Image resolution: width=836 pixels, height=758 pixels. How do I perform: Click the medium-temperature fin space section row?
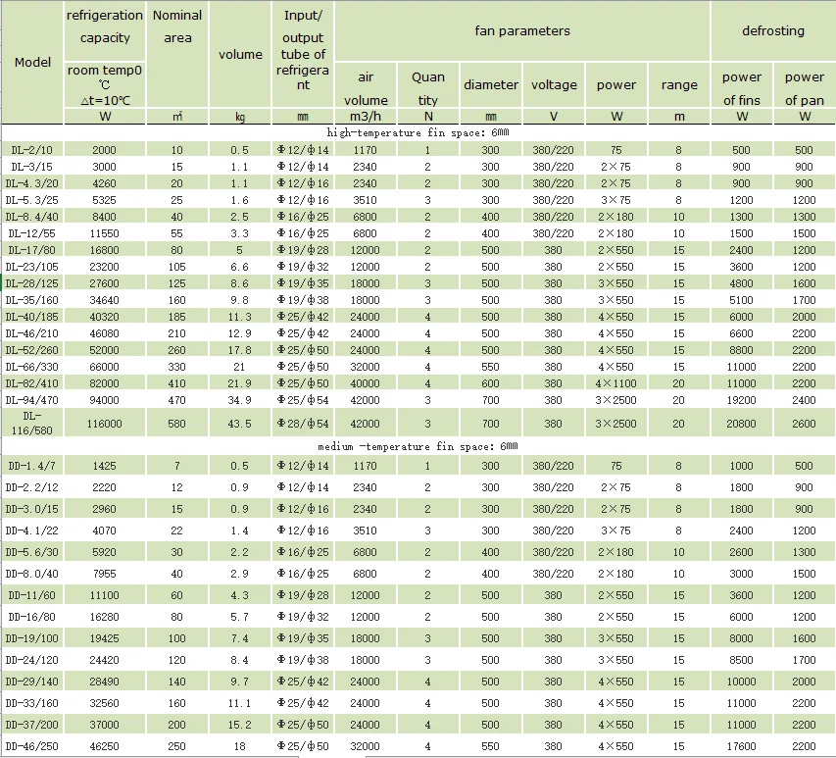(418, 445)
